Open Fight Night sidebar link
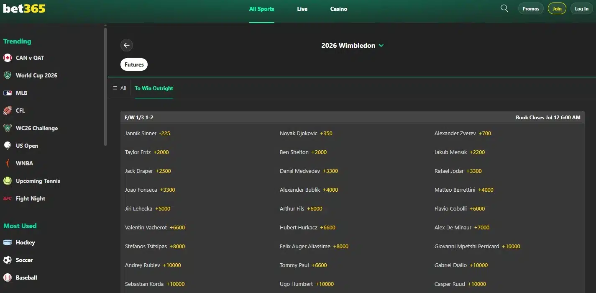This screenshot has height=293, width=596. pos(31,198)
